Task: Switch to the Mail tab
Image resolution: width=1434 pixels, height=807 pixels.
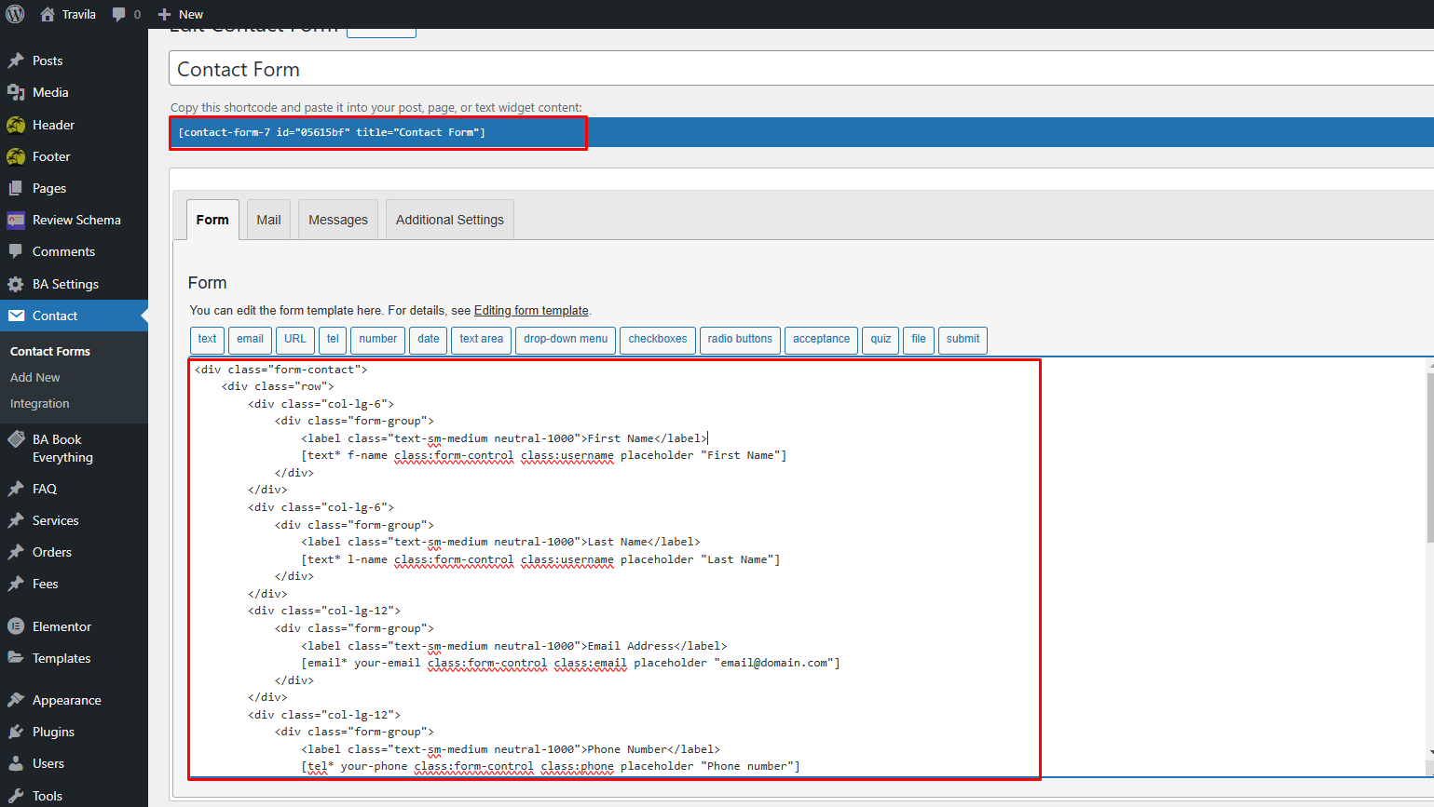Action: (x=268, y=220)
